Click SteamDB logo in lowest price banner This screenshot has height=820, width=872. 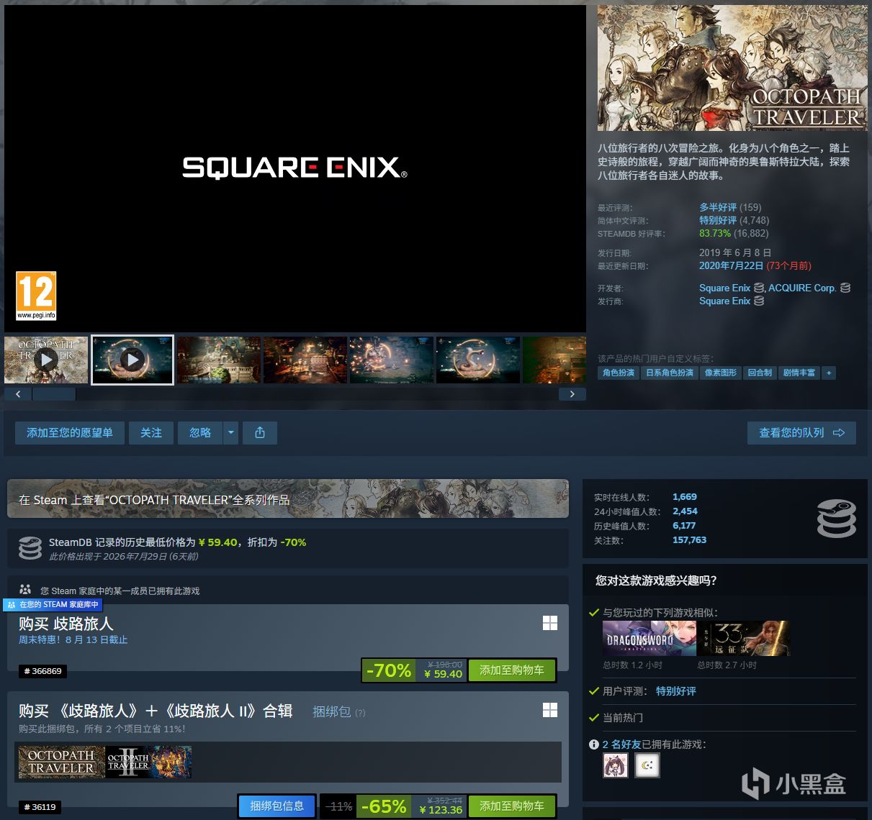[x=30, y=548]
